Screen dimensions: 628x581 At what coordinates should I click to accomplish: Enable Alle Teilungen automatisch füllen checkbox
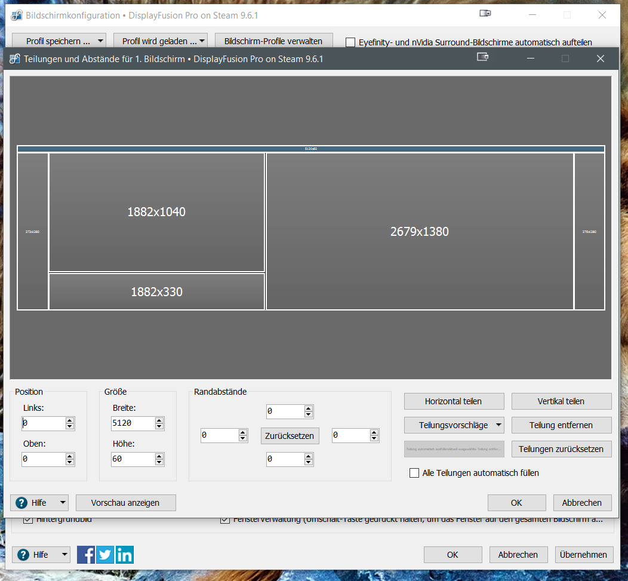tap(414, 473)
